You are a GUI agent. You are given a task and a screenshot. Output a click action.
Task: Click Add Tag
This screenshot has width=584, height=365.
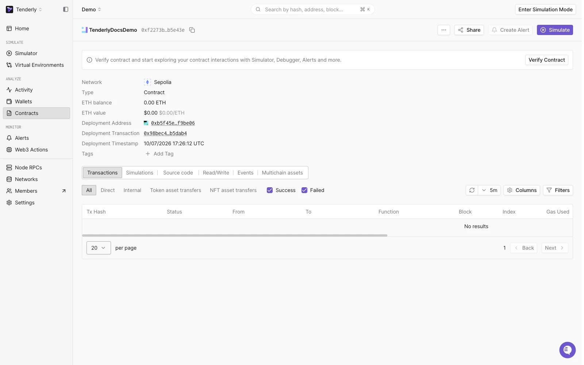(160, 154)
